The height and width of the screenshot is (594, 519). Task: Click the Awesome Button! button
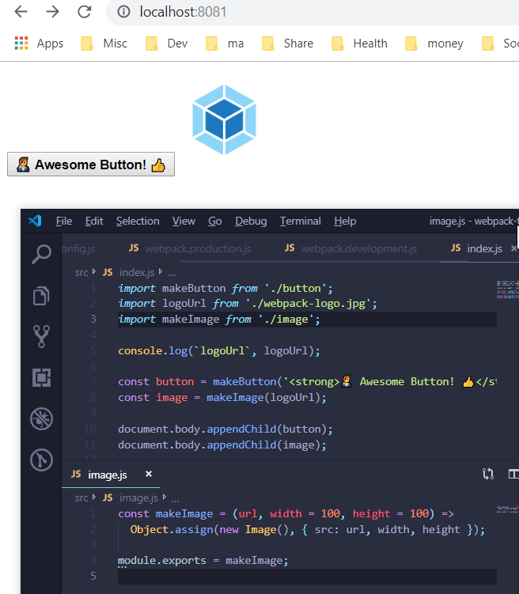(x=91, y=165)
